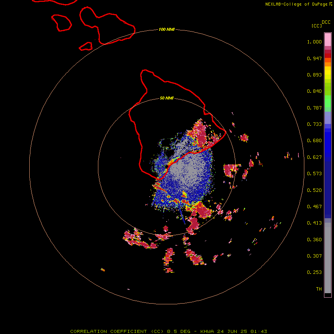
Task: Select the 0.360 legend value
Action: [314, 240]
